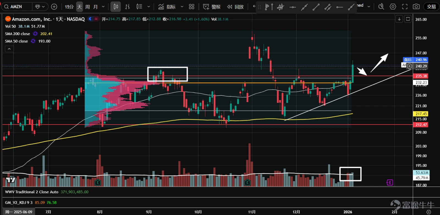Open symbol search for AMZN

[x=17, y=7]
